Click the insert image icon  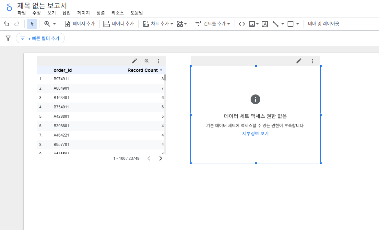pyautogui.click(x=252, y=24)
